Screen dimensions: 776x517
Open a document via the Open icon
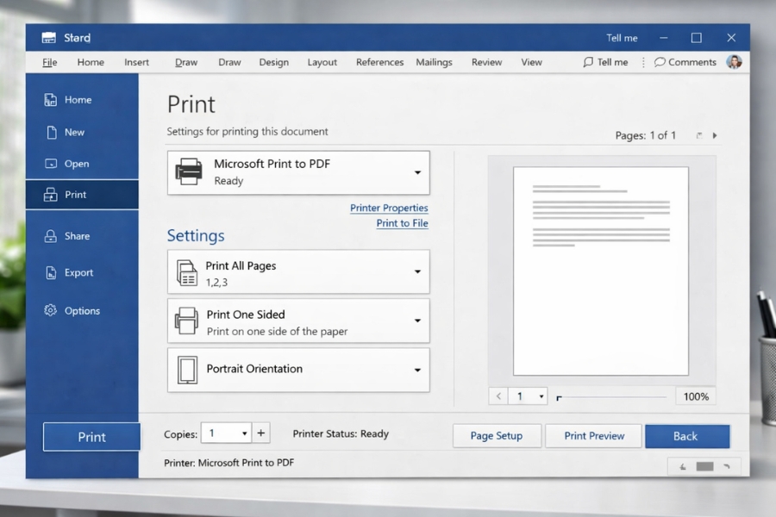click(52, 163)
